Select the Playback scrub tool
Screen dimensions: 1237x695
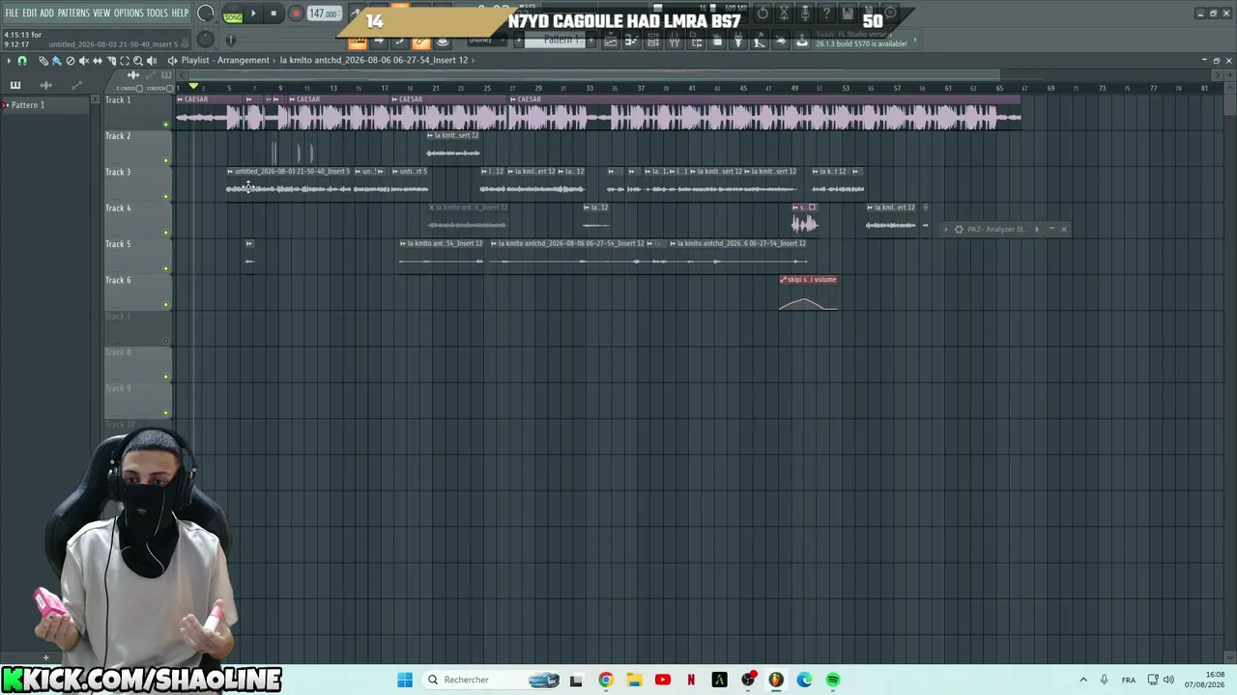[x=152, y=60]
